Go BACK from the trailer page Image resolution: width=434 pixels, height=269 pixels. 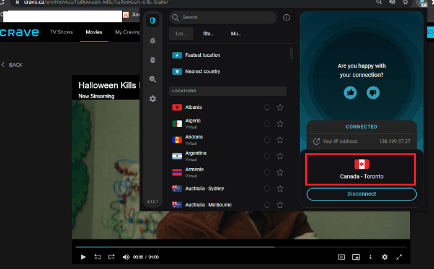coord(12,65)
